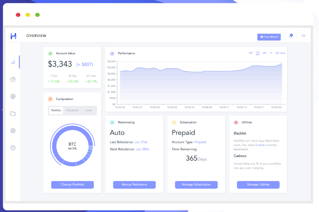Set performance range to 6M
The width and height of the screenshot is (319, 212).
coord(264,53)
